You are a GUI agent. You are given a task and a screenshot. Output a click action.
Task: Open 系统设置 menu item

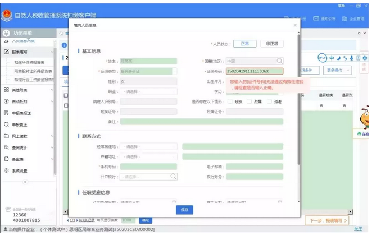pyautogui.click(x=20, y=170)
